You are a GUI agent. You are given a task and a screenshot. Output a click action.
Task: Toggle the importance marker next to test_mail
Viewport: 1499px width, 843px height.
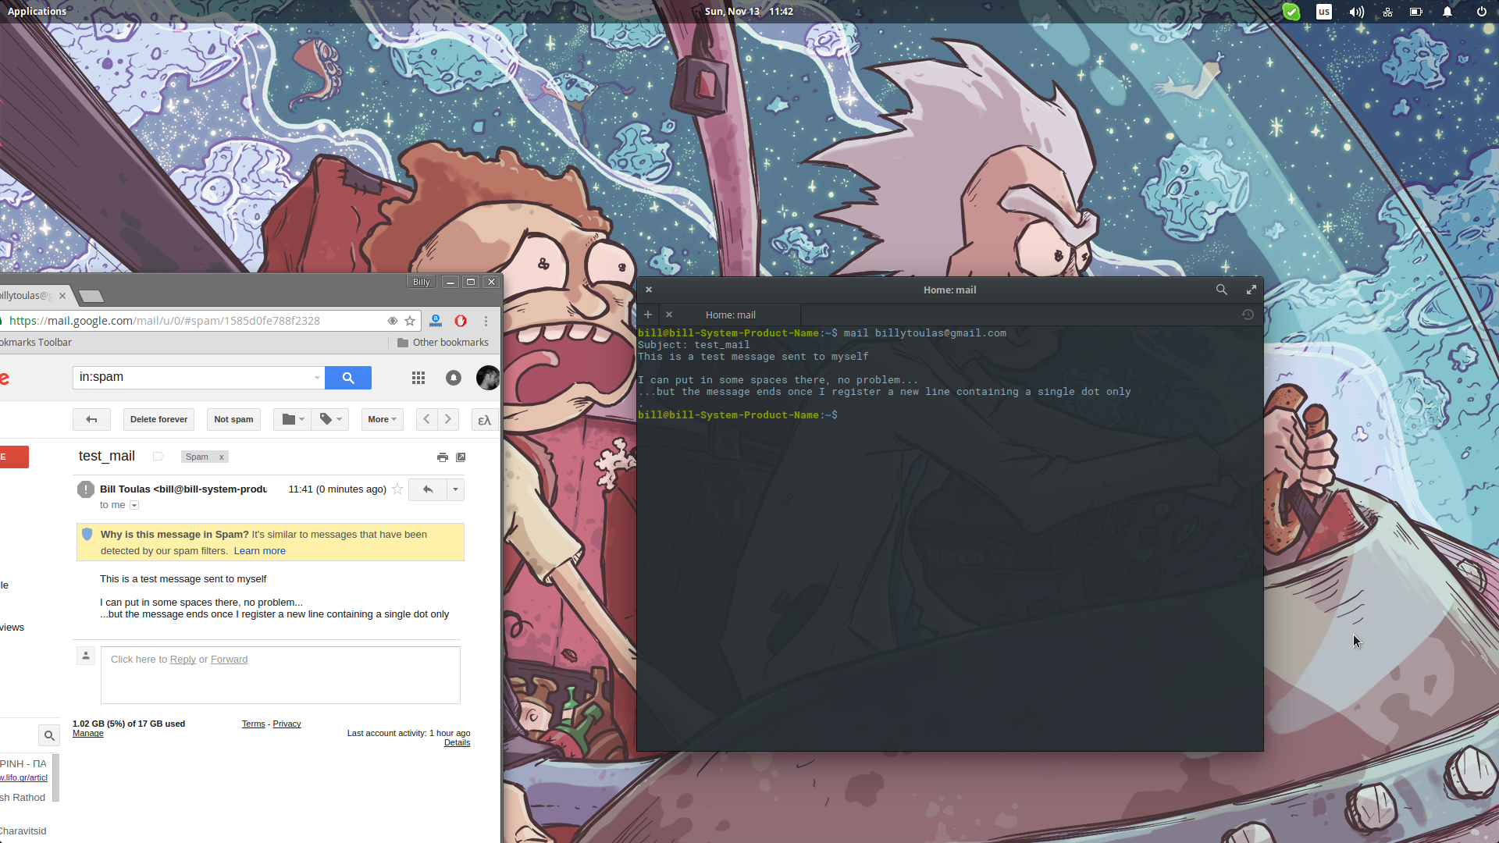[x=158, y=457]
